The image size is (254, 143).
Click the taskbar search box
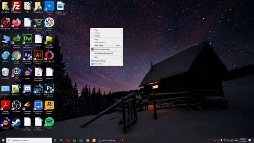pos(29,140)
